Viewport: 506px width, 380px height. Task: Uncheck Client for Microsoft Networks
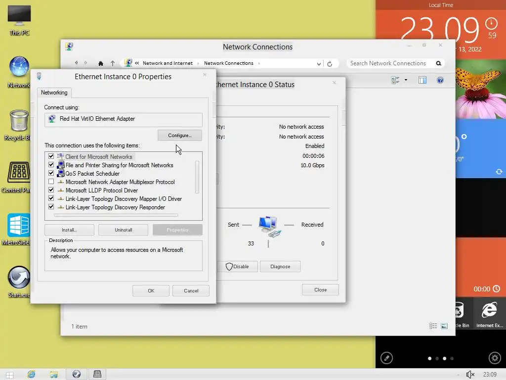click(x=51, y=156)
